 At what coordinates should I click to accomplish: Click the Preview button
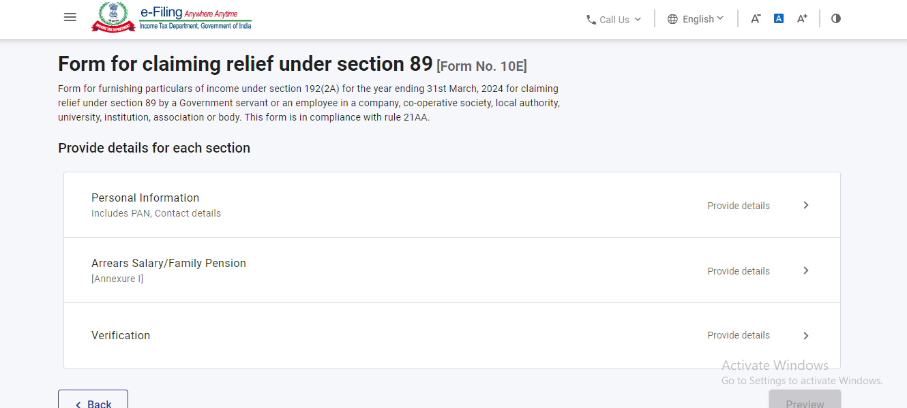click(805, 402)
